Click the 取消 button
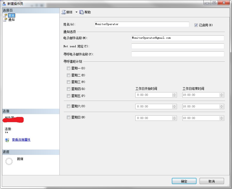This screenshot has height=189, width=232. [212, 181]
